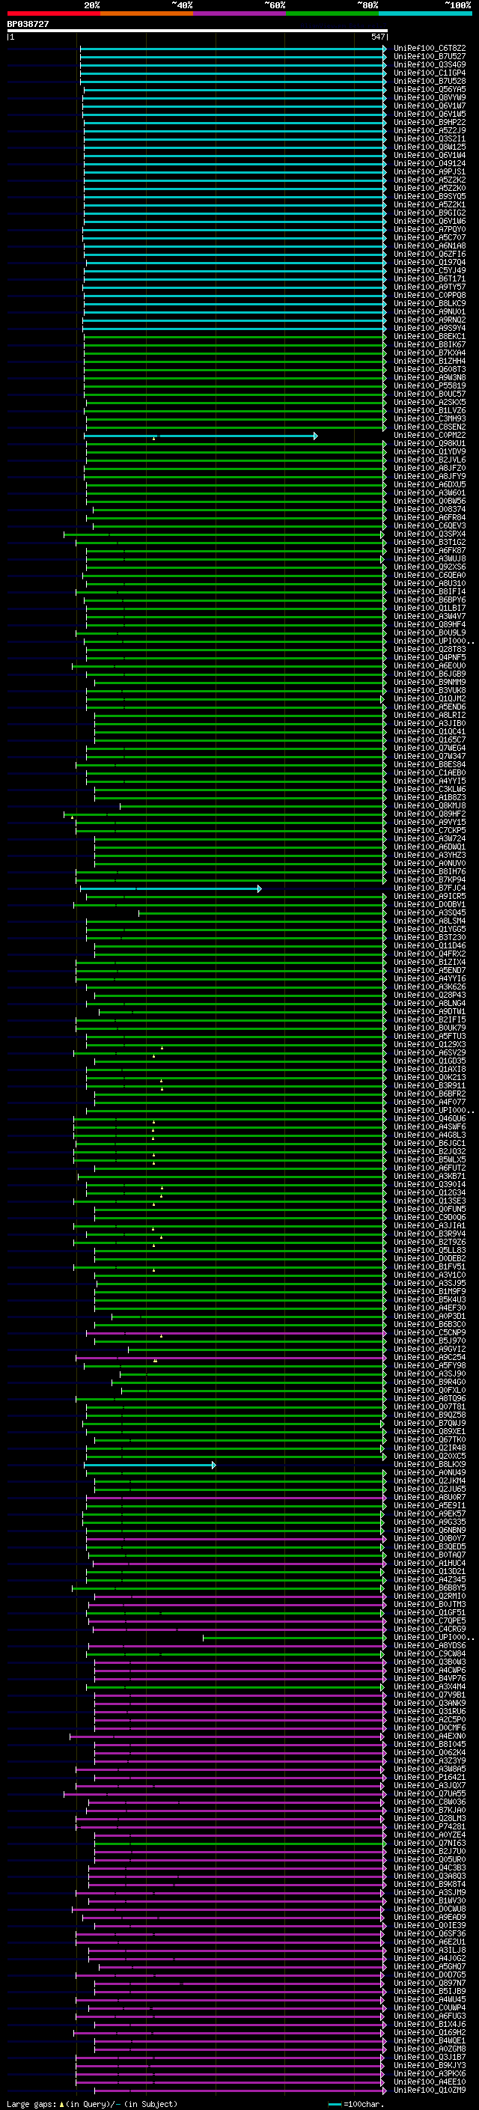Open hit UniRef100_Q3S4G9
Viewport: 479px width, 2110px height.
(x=429, y=64)
